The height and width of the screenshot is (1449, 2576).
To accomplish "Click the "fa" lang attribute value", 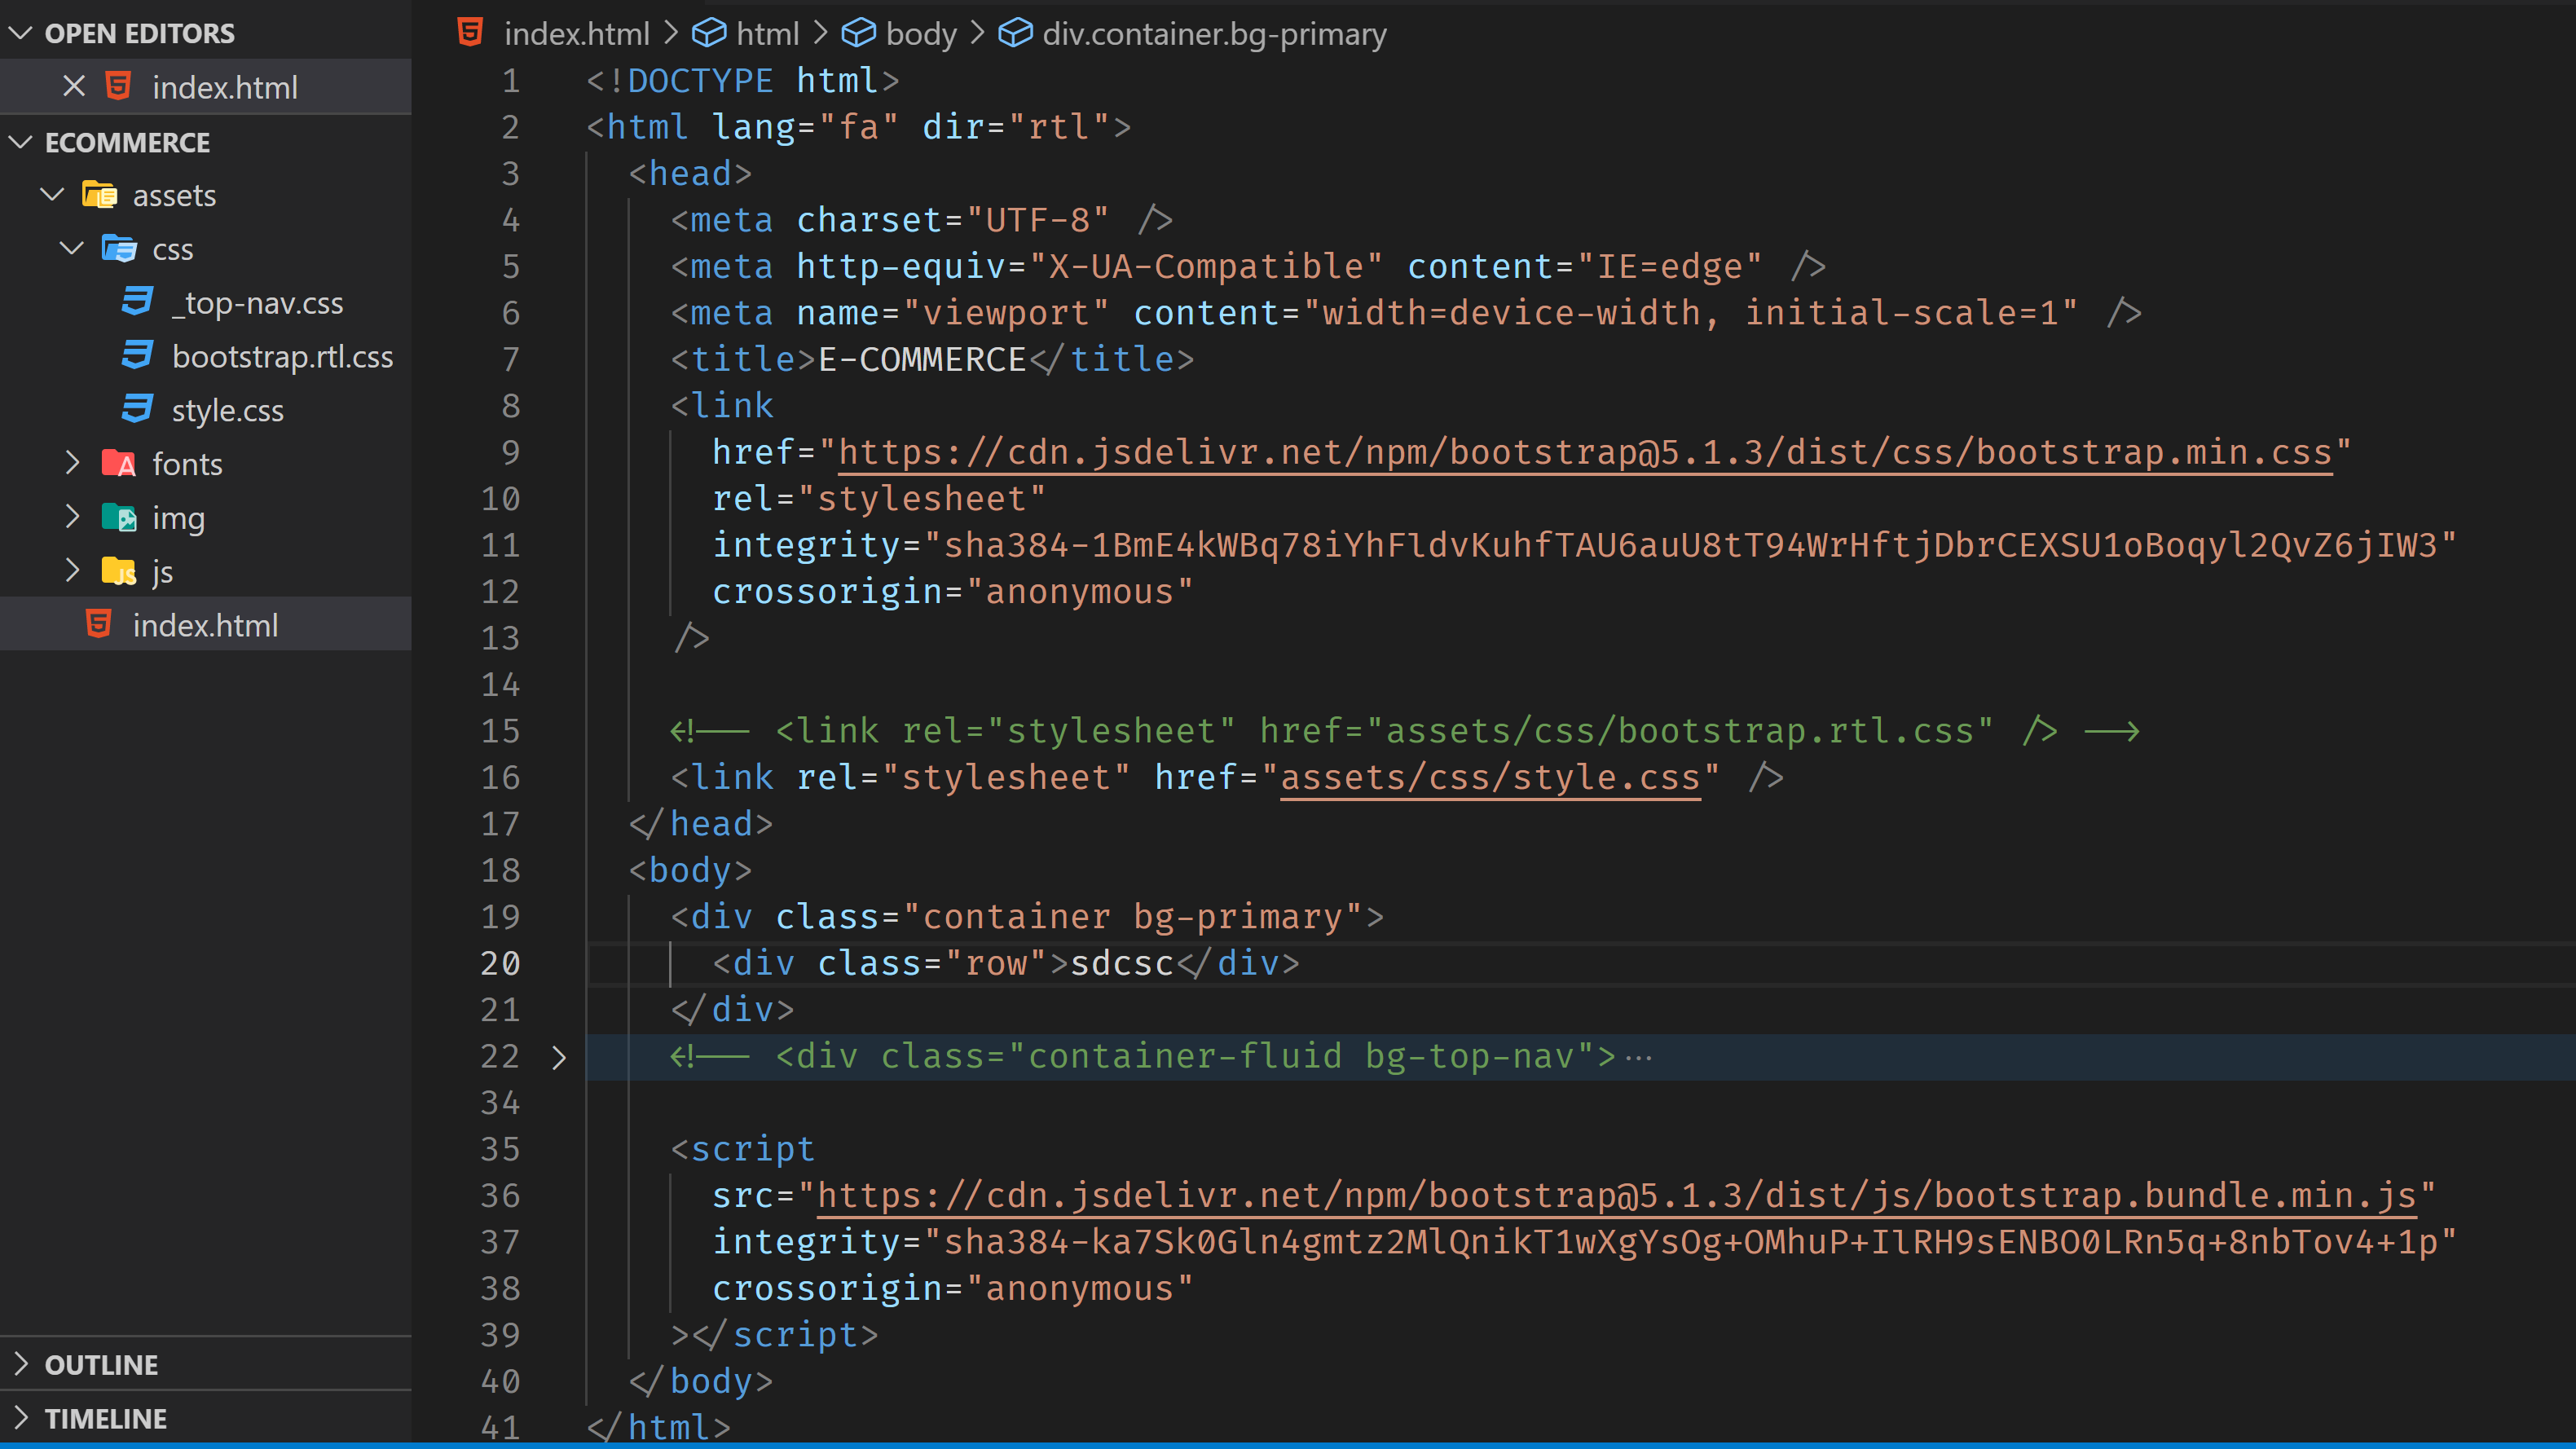I will click(858, 127).
